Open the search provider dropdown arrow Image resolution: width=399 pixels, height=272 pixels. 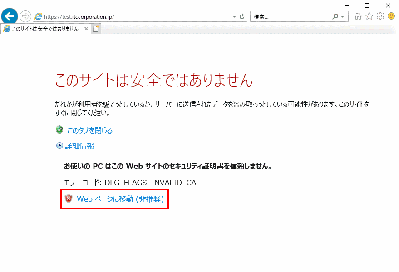click(x=343, y=16)
